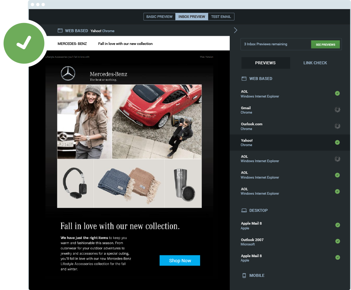Select the Ourlook.com Chrome preview
351x290 pixels.
pyautogui.click(x=290, y=126)
